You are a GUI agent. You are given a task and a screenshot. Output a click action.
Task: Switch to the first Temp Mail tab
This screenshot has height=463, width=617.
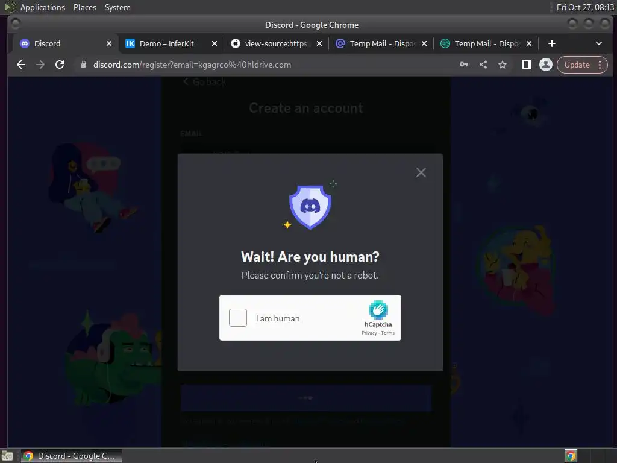(382, 43)
